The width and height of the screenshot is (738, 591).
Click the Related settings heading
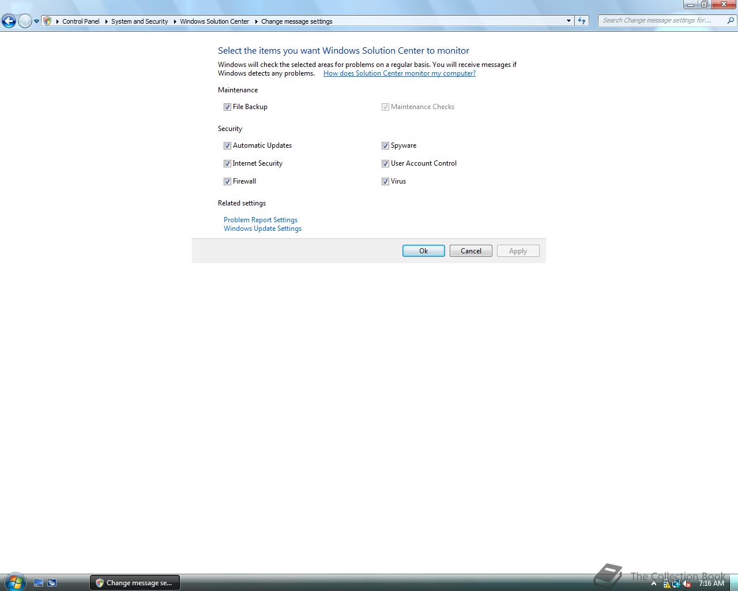click(x=242, y=203)
